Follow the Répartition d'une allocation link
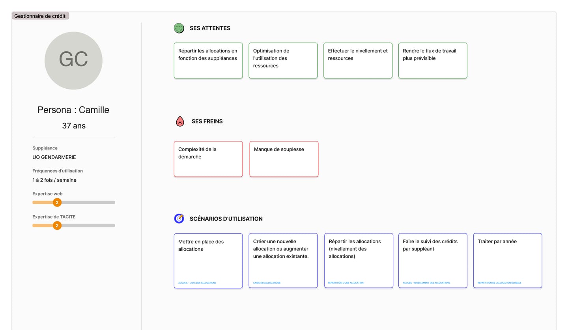 click(346, 283)
